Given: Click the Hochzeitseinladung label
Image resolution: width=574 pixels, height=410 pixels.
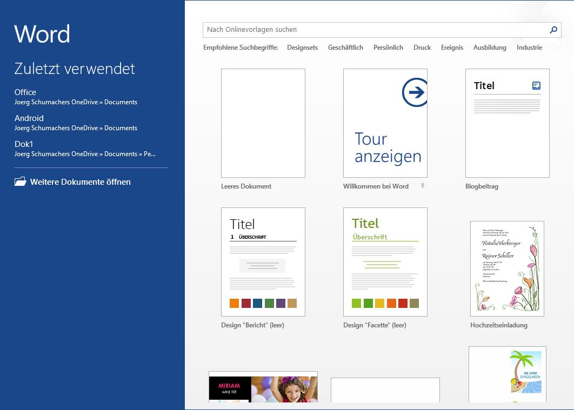Looking at the screenshot, I should tap(498, 325).
